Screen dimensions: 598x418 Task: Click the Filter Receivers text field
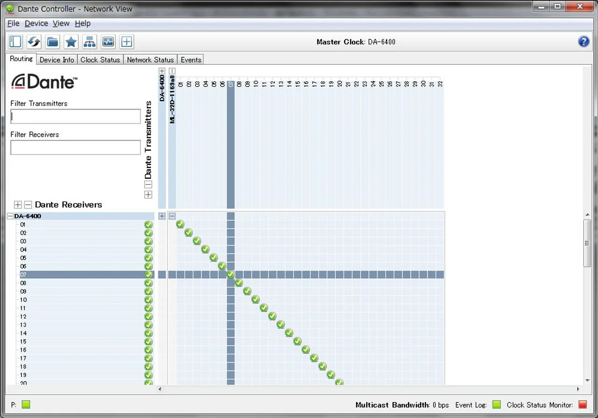click(75, 147)
